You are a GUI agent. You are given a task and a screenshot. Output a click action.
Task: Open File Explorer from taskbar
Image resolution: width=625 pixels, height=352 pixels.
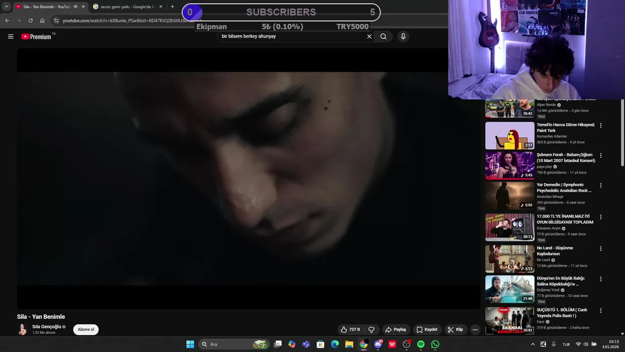[x=349, y=344]
